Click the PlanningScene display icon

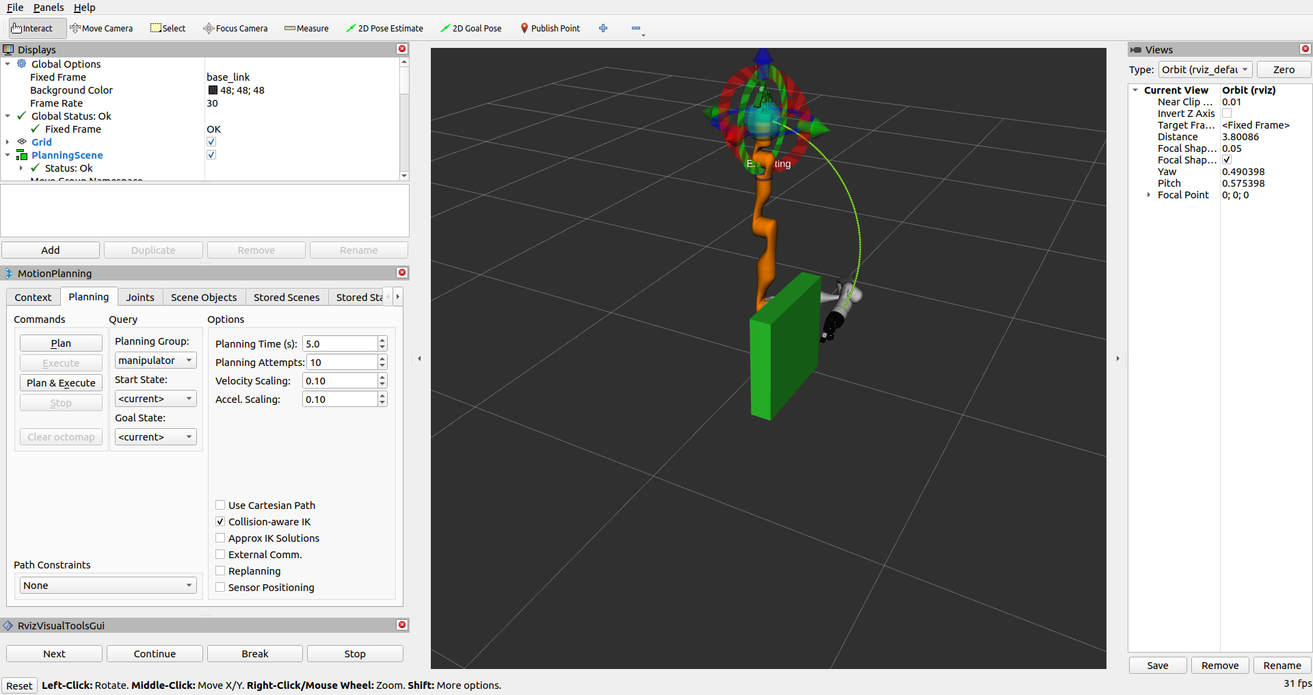point(22,155)
